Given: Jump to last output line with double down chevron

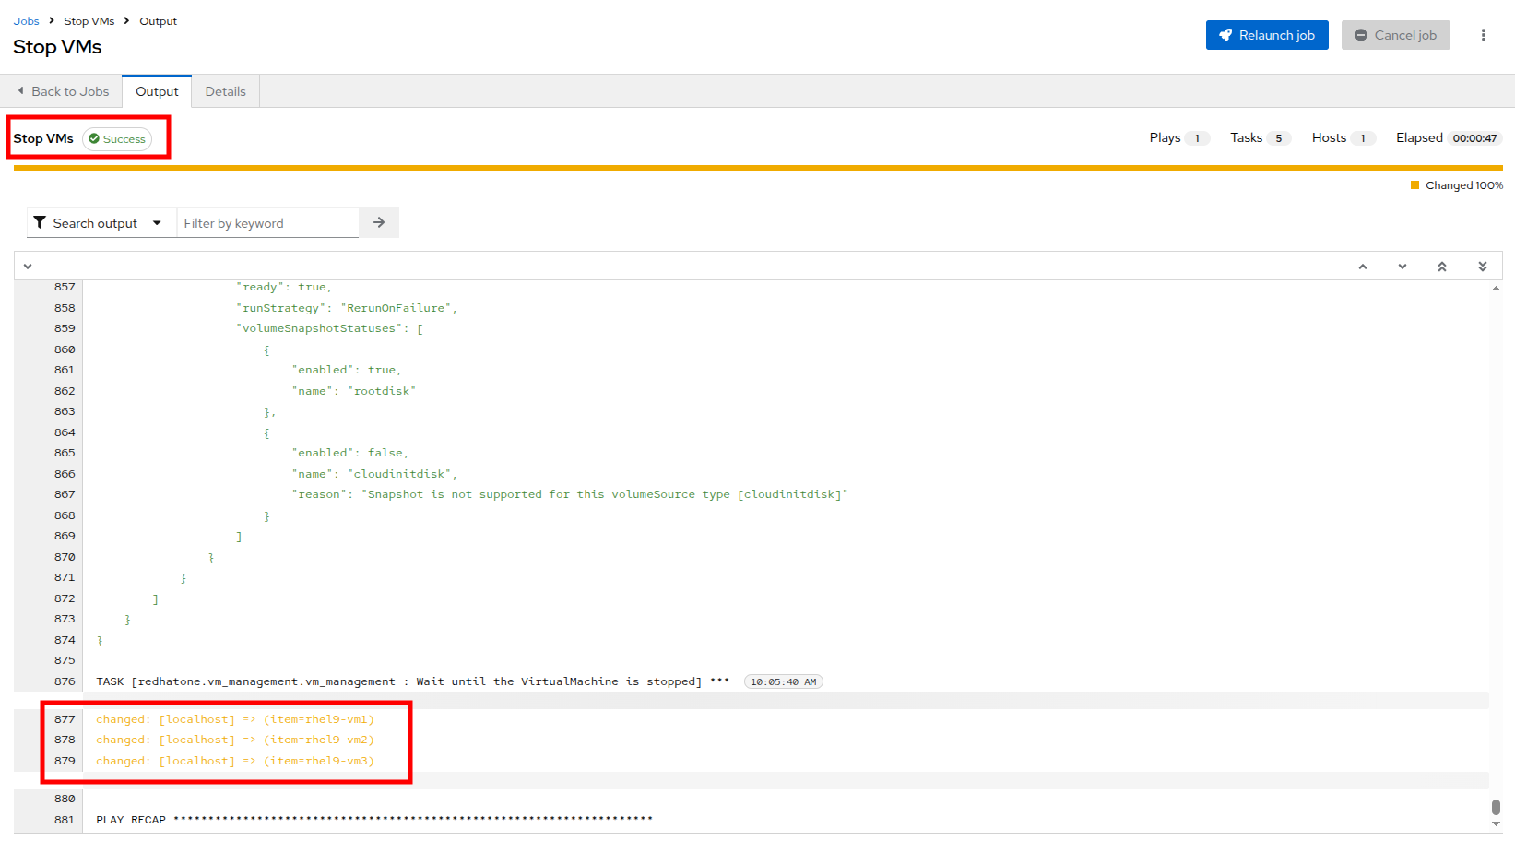Looking at the screenshot, I should click(1483, 267).
